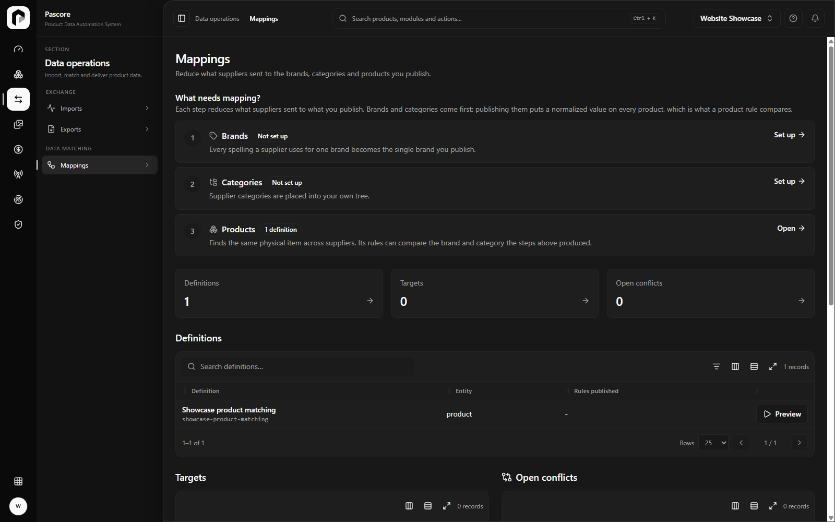835x522 pixels.
Task: Toggle row density in Definitions table
Action: [754, 366]
